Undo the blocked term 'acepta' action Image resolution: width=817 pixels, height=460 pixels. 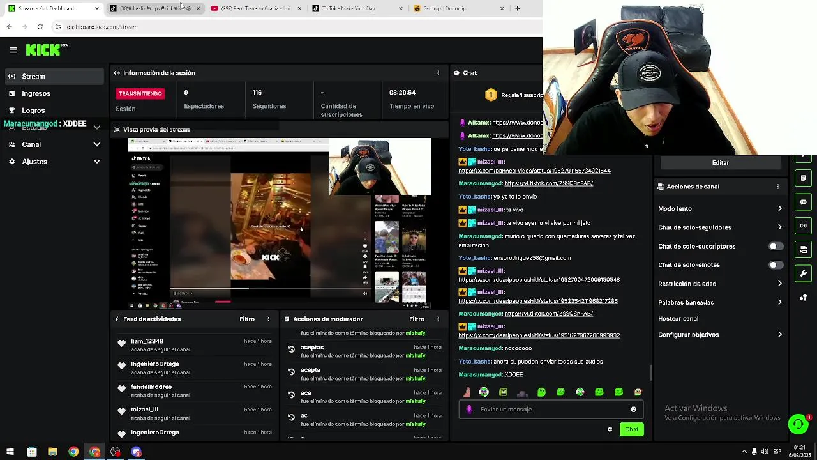coord(291,372)
